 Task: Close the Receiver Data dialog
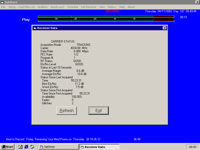click(165, 28)
